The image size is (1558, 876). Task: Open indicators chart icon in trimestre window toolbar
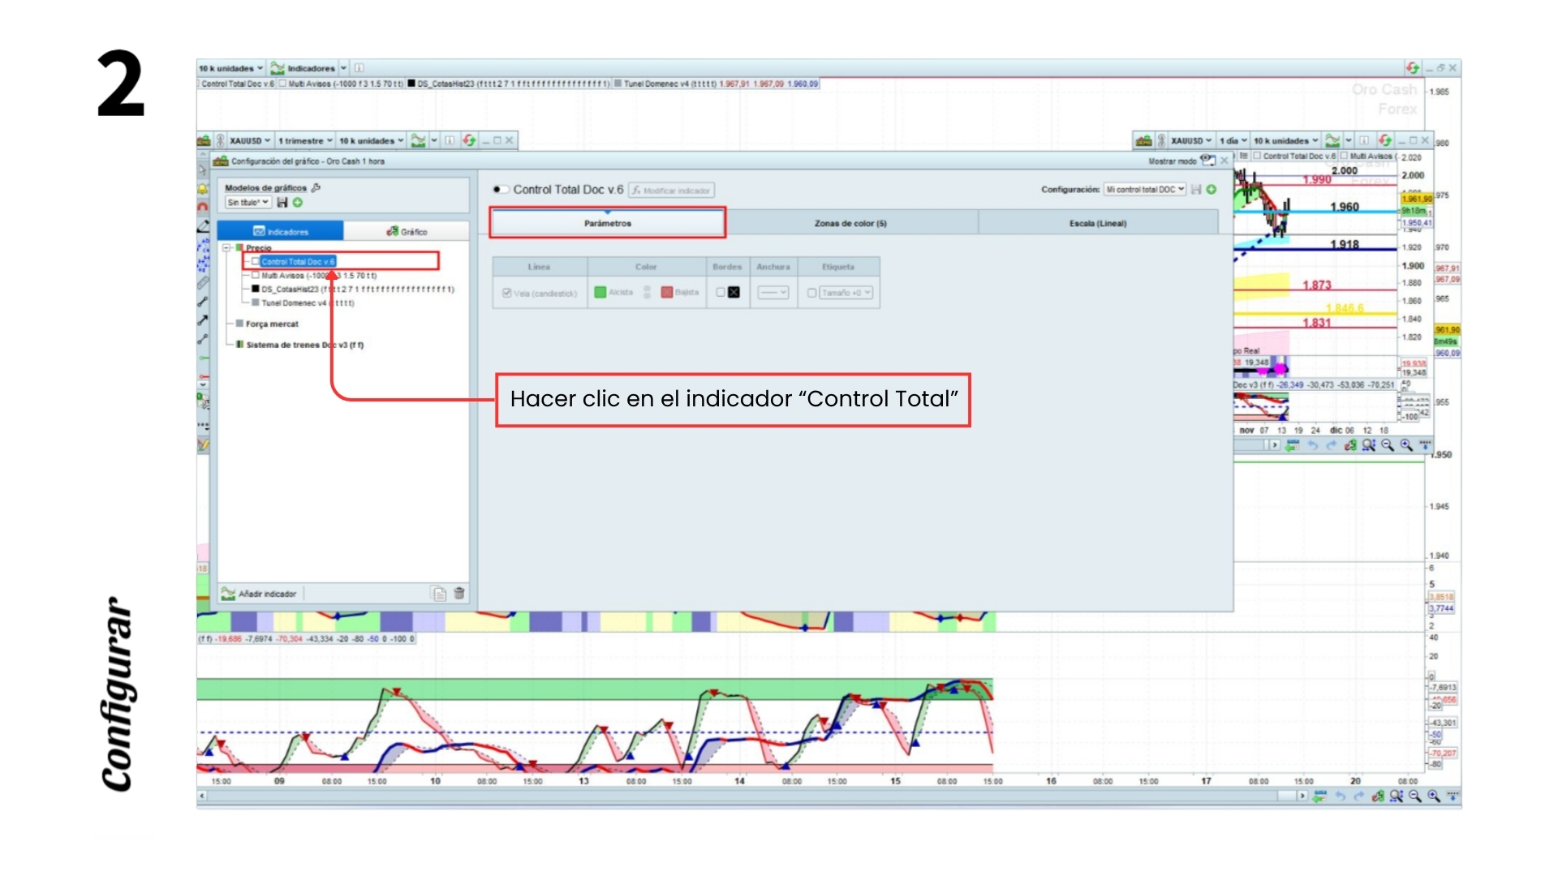point(418,140)
